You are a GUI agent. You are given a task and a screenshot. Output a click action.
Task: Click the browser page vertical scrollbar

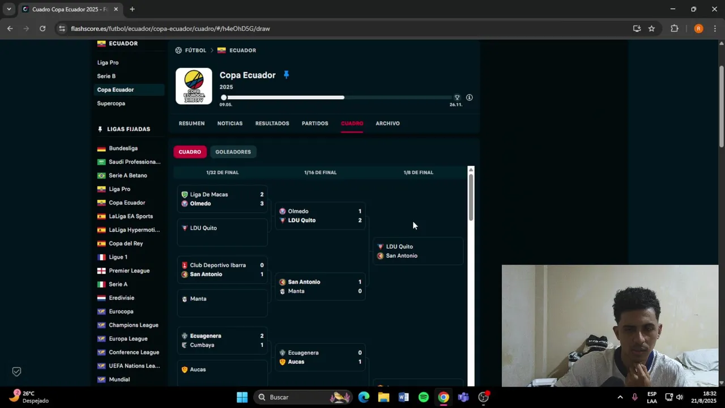tap(721, 107)
